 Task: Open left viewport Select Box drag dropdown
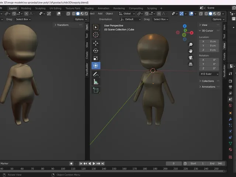23,19
